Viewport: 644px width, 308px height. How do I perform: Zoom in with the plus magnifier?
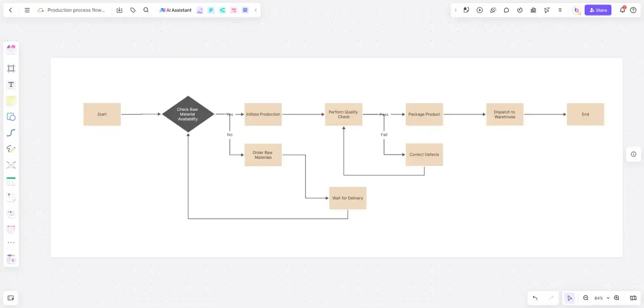(x=617, y=298)
